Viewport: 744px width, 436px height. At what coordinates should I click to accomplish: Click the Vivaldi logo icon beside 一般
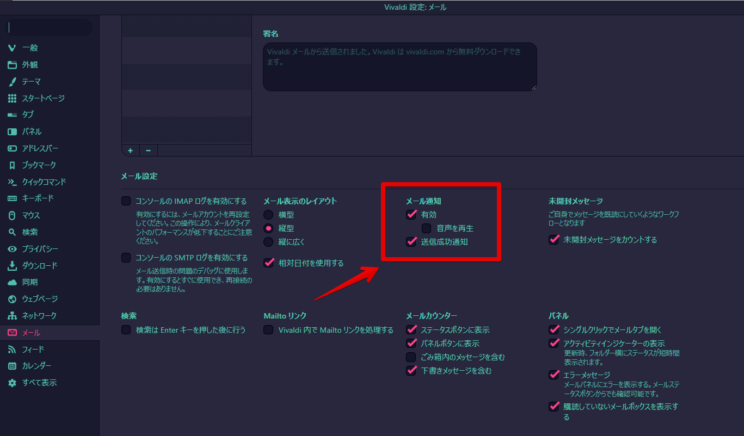[12, 48]
